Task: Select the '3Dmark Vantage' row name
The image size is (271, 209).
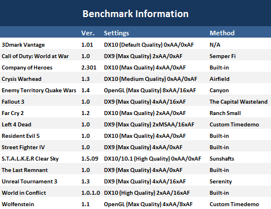Action: pos(23,45)
